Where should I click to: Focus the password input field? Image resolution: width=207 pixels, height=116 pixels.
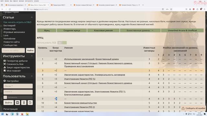(x=18, y=92)
